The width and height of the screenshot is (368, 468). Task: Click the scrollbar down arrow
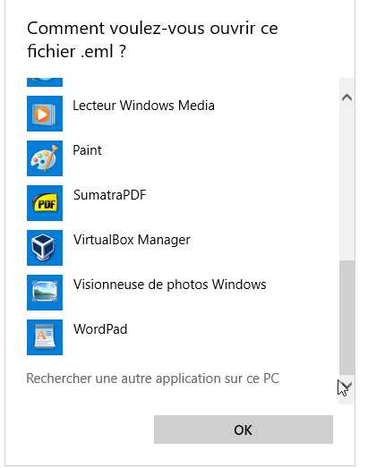pos(347,387)
